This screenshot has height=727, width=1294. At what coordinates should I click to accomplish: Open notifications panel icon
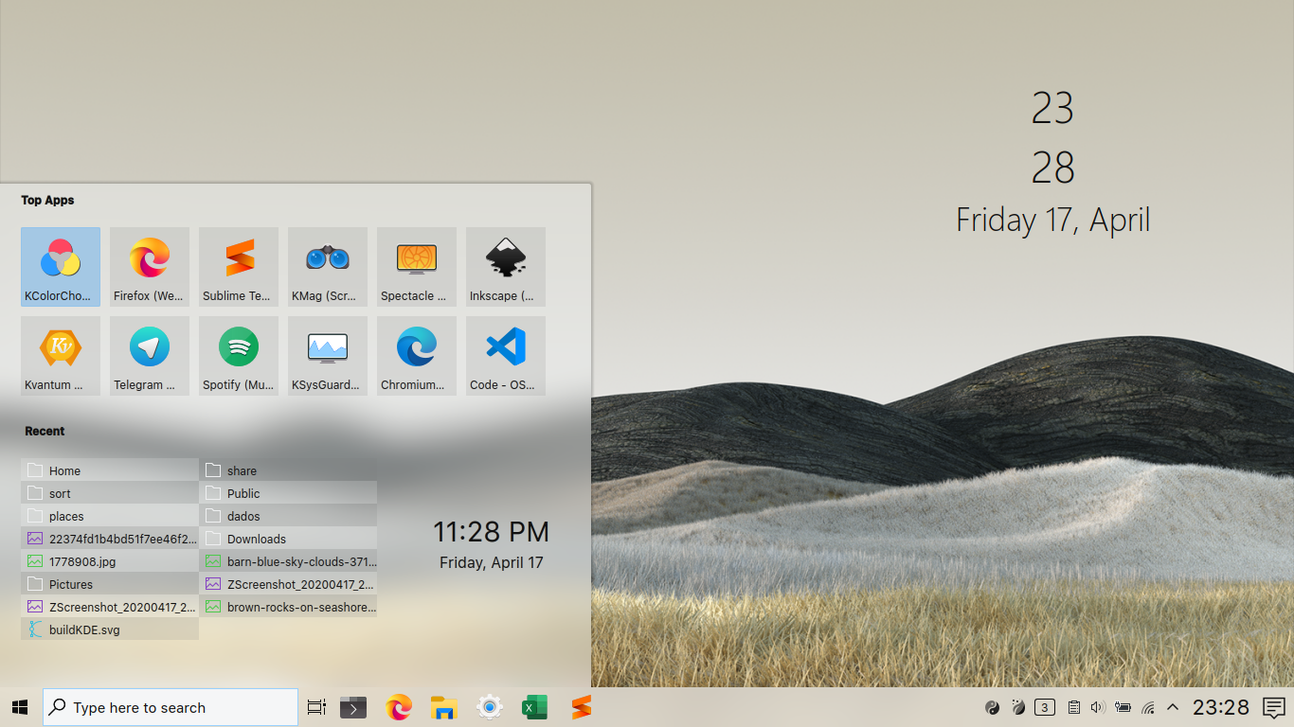(1274, 707)
